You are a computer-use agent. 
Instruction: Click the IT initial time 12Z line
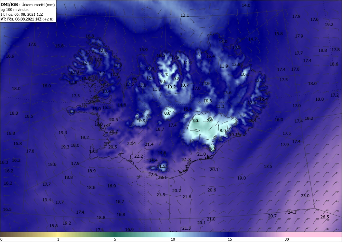[x=22, y=14]
